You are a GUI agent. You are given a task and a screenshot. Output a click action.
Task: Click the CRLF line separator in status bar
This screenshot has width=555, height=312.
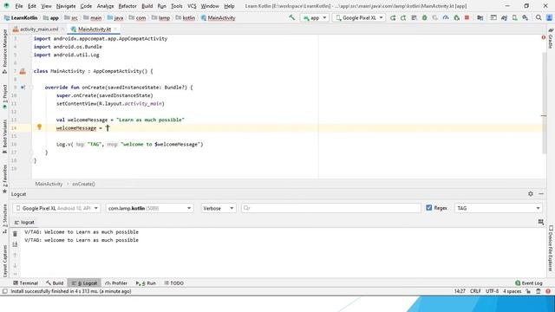point(475,291)
